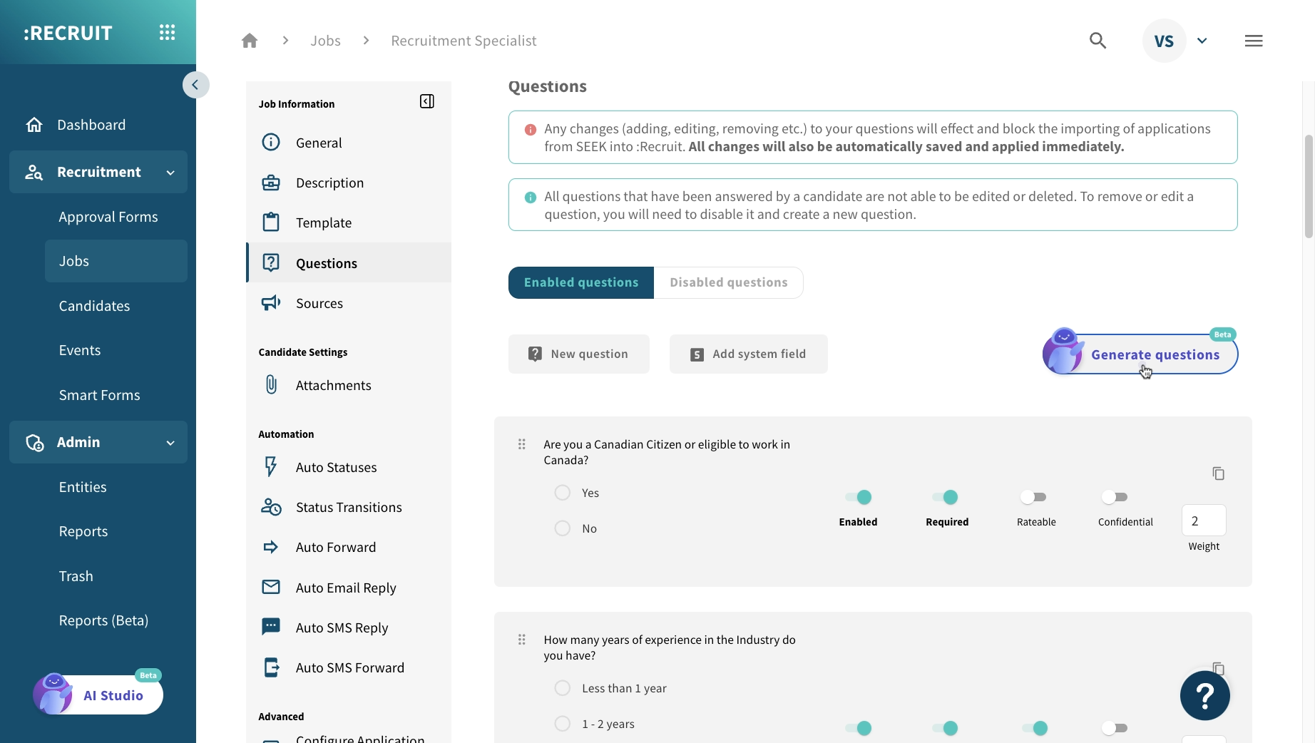The width and height of the screenshot is (1315, 743).
Task: Open the General job information section
Action: tap(319, 142)
